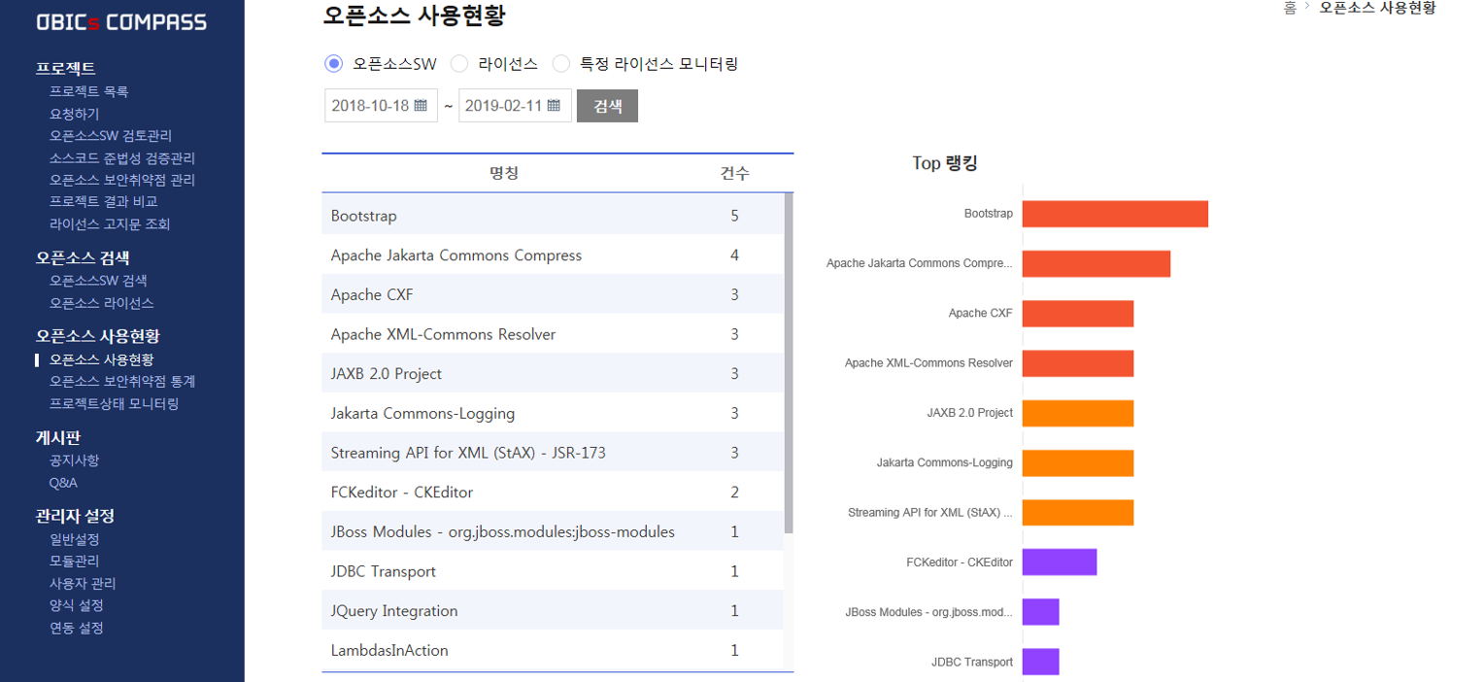Select the JDBC Transport table row
Viewport: 1484px width, 682px height.
pyautogui.click(x=553, y=571)
